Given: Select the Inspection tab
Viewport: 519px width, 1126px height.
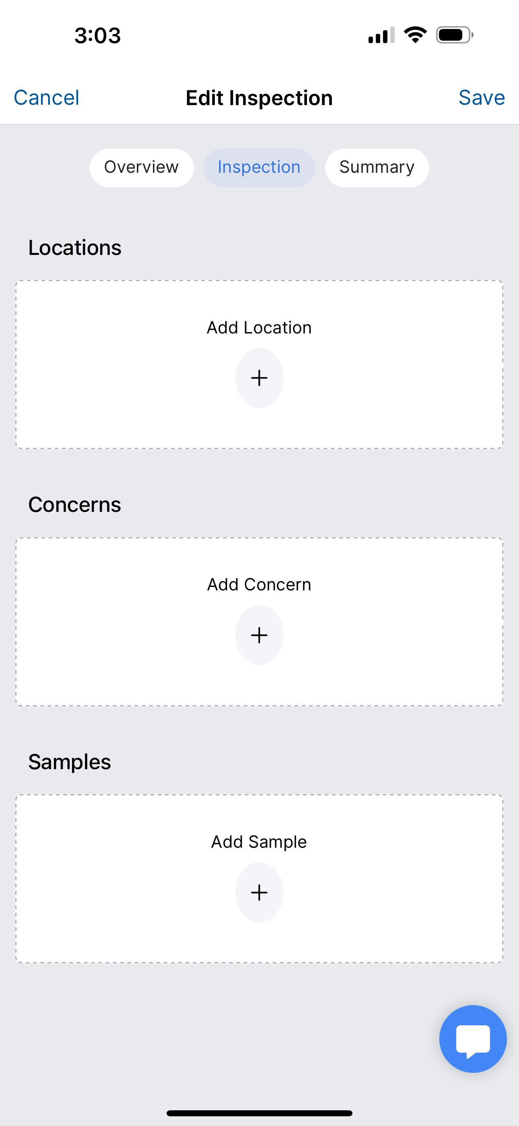Looking at the screenshot, I should (259, 168).
